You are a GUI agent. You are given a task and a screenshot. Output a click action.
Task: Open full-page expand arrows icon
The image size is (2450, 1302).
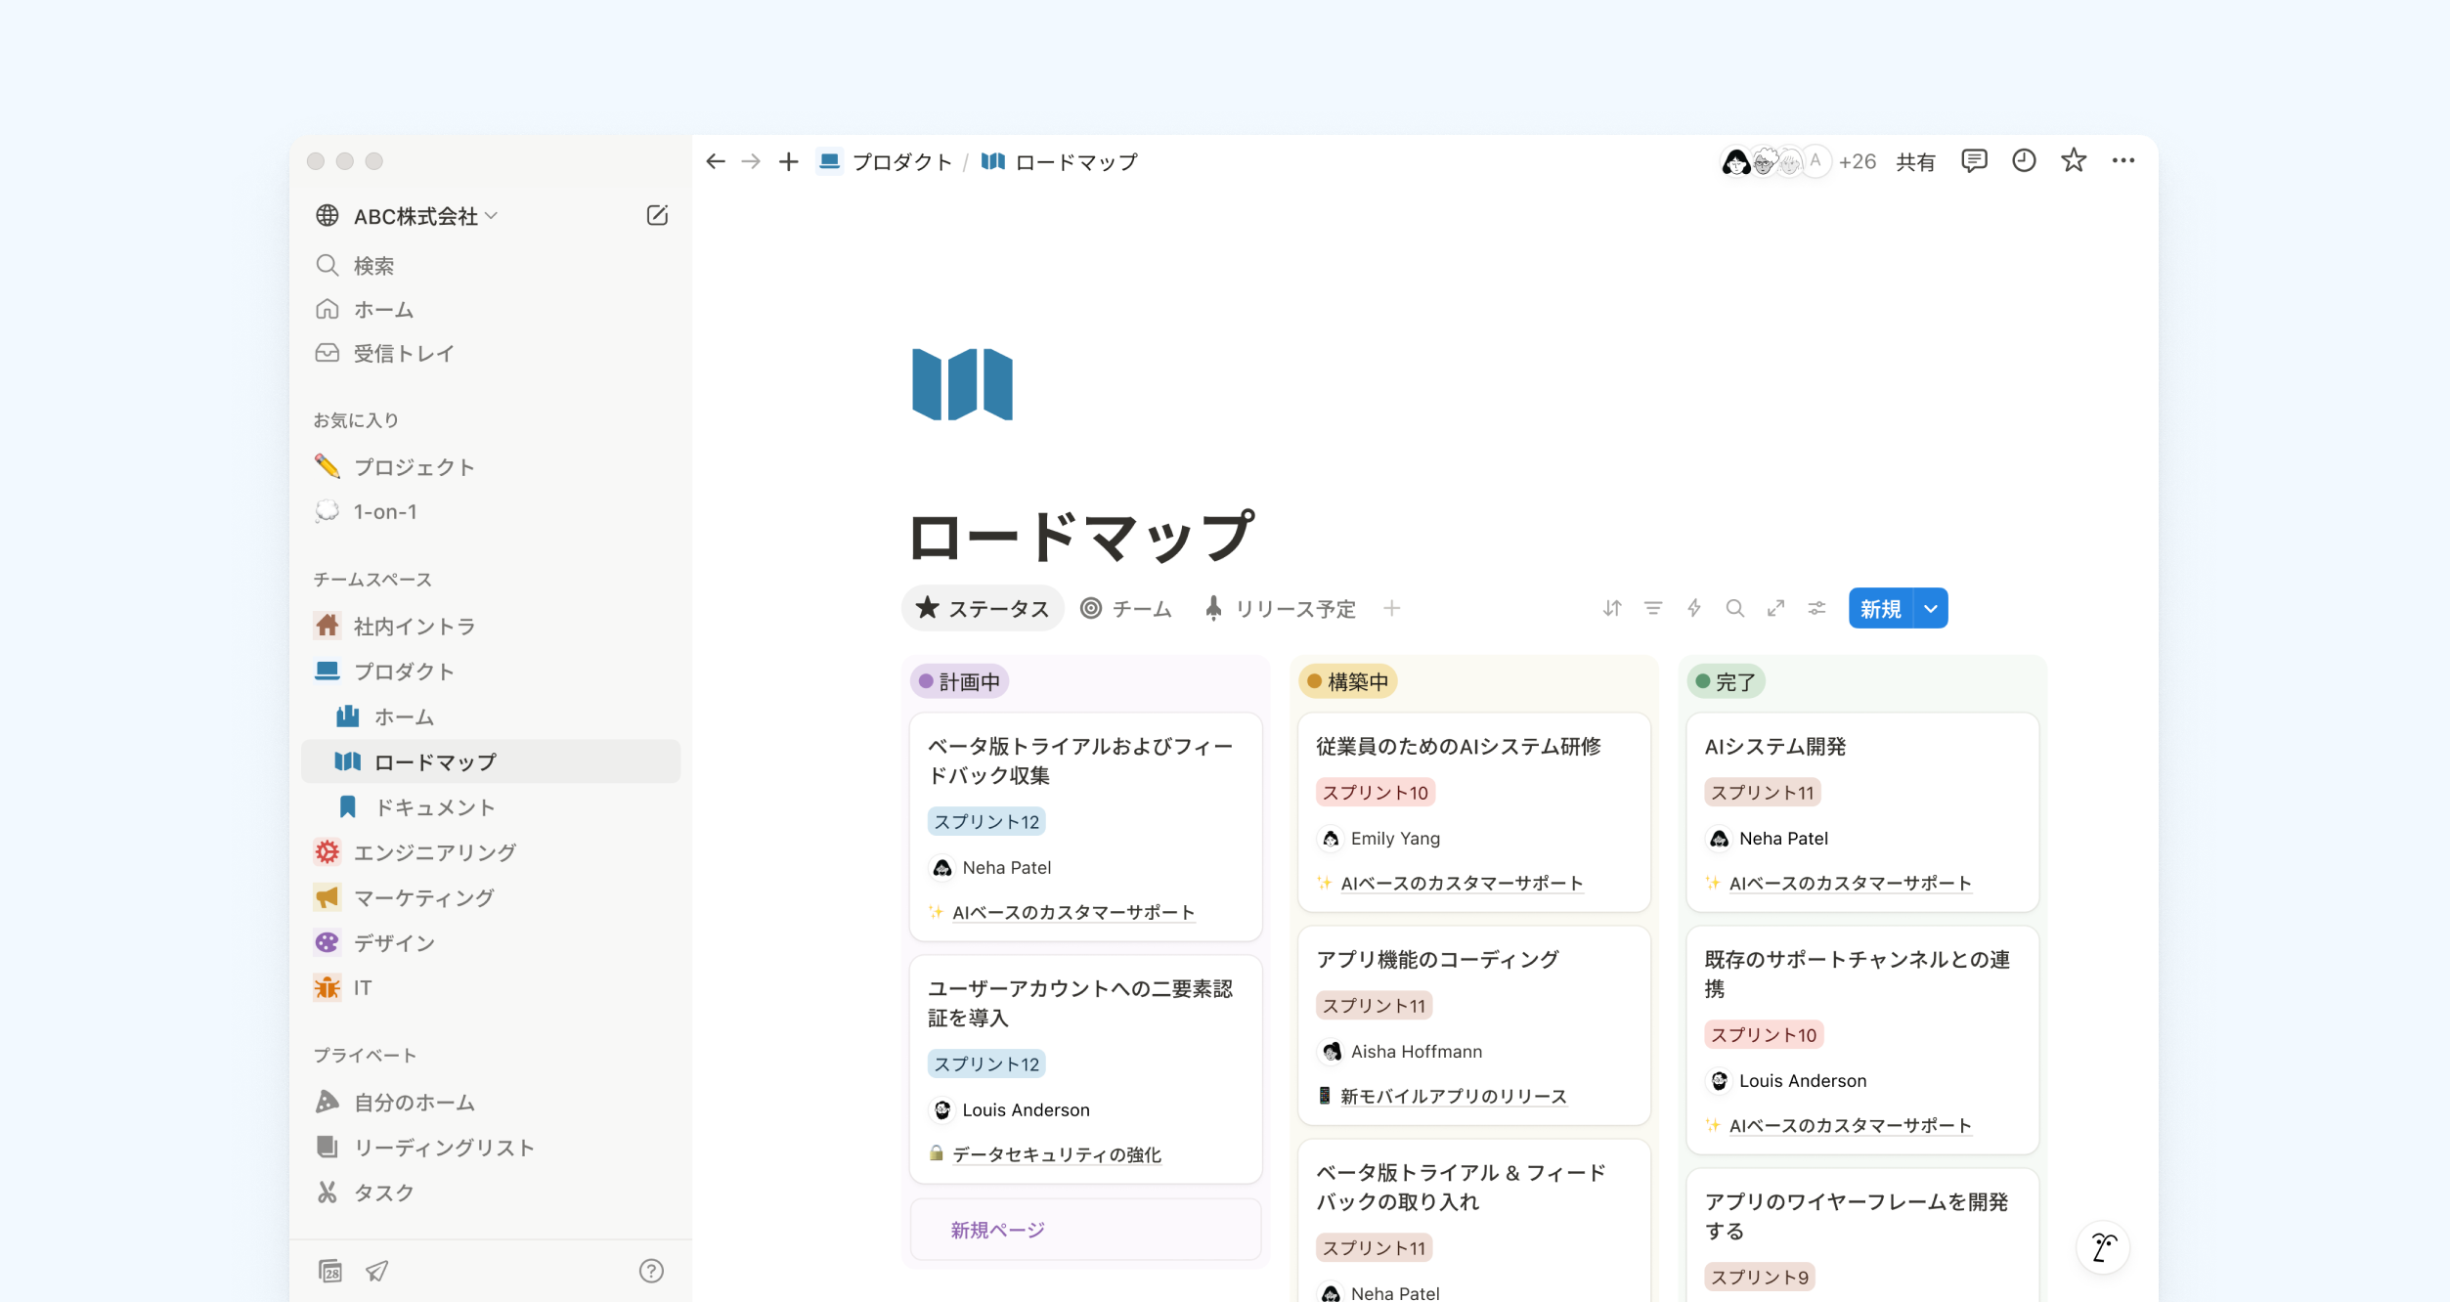pyautogui.click(x=1776, y=608)
